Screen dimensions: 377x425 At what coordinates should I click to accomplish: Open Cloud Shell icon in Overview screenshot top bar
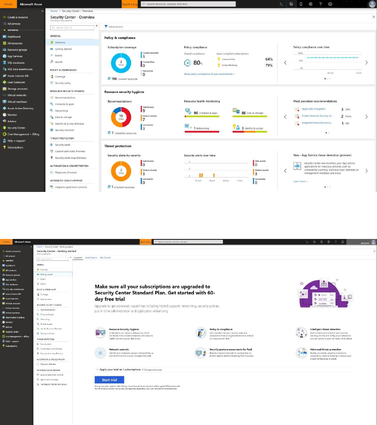pyautogui.click(x=281, y=4)
